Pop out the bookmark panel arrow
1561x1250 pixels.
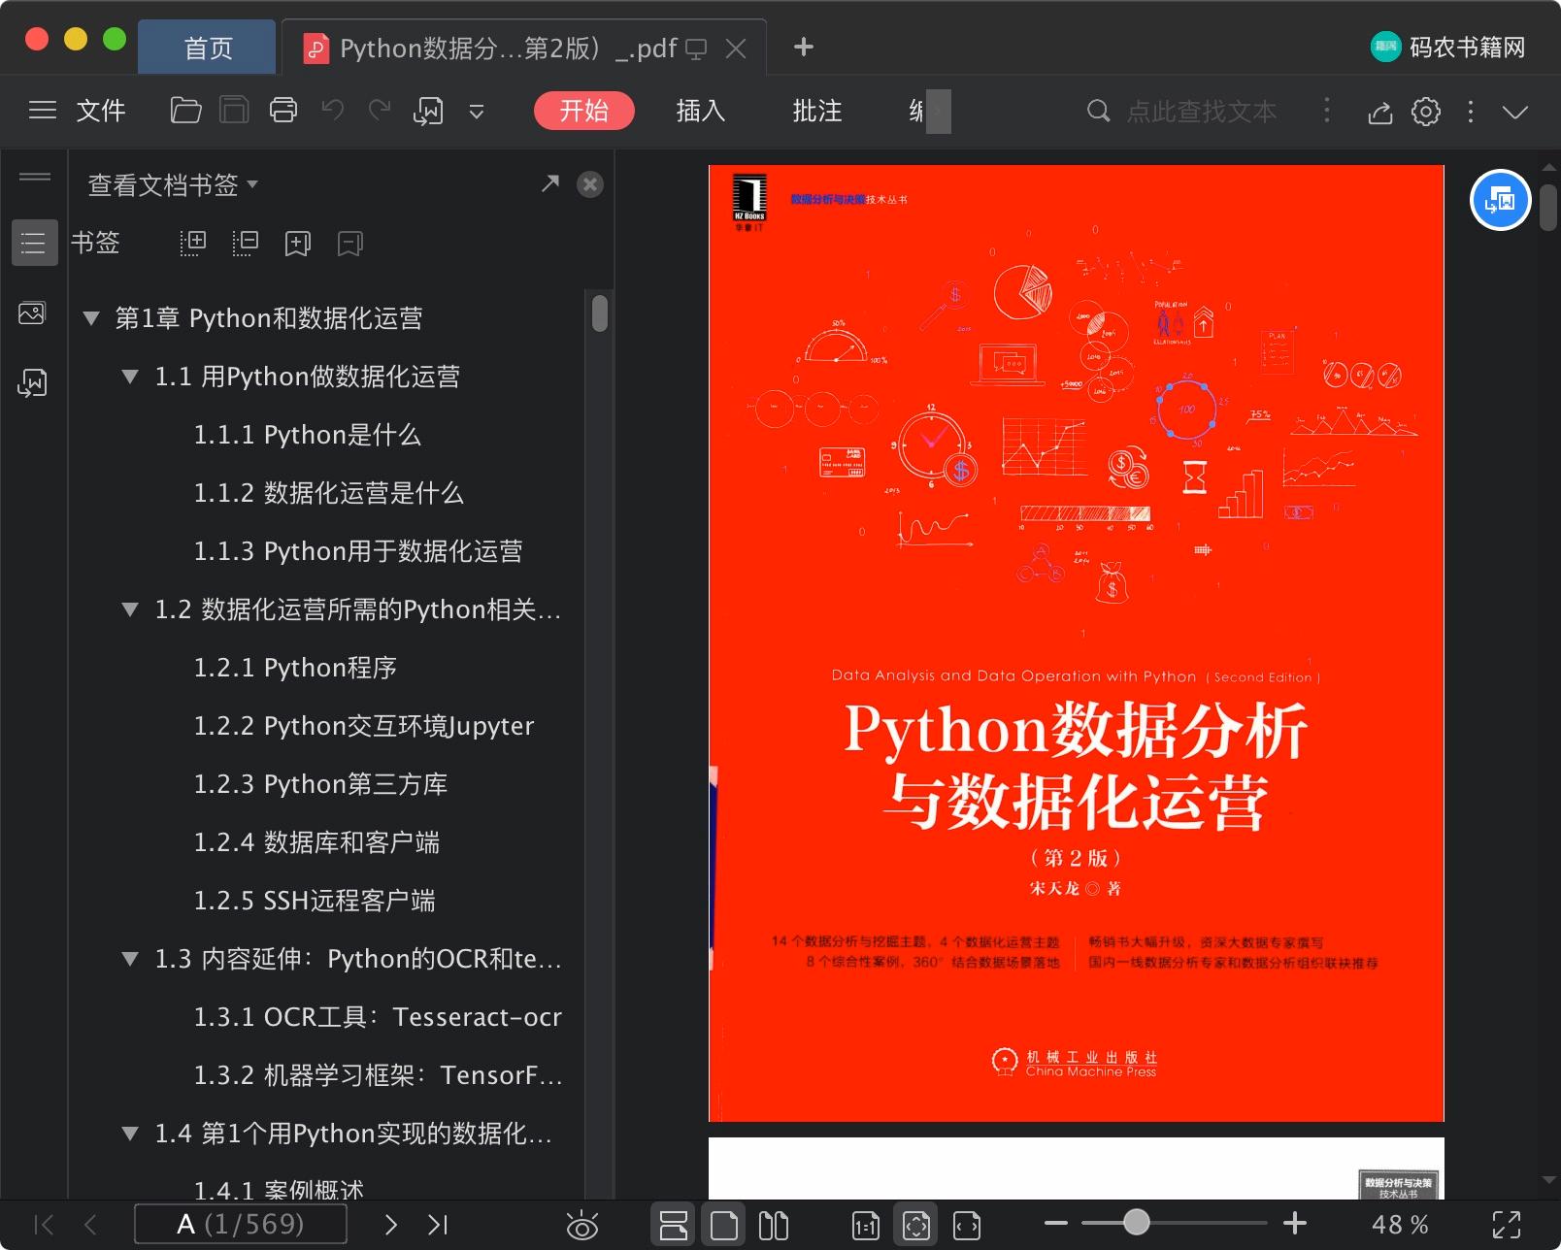550,183
